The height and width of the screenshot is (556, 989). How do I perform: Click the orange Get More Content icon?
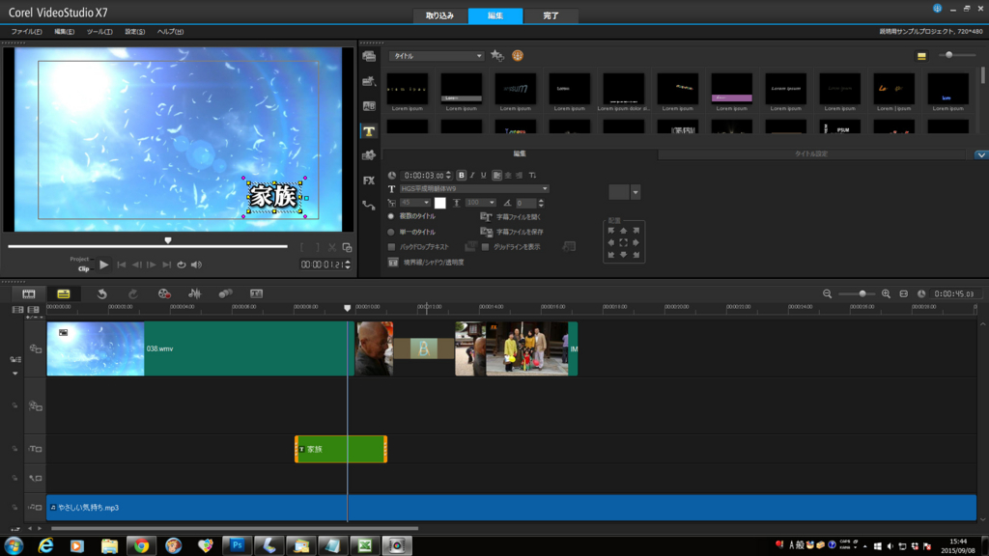[518, 55]
